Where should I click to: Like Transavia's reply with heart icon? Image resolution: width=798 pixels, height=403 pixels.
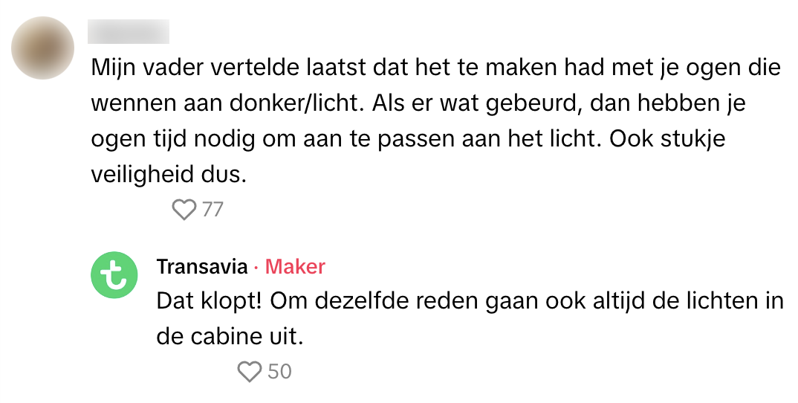tap(250, 371)
